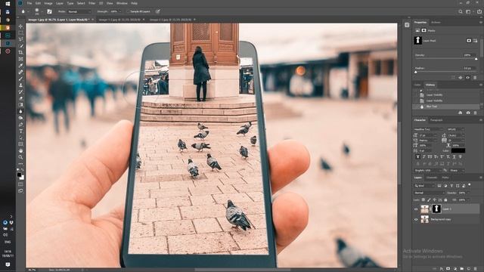Select the Brush tool
Viewport: 484px width, 272px height.
pos(20,79)
